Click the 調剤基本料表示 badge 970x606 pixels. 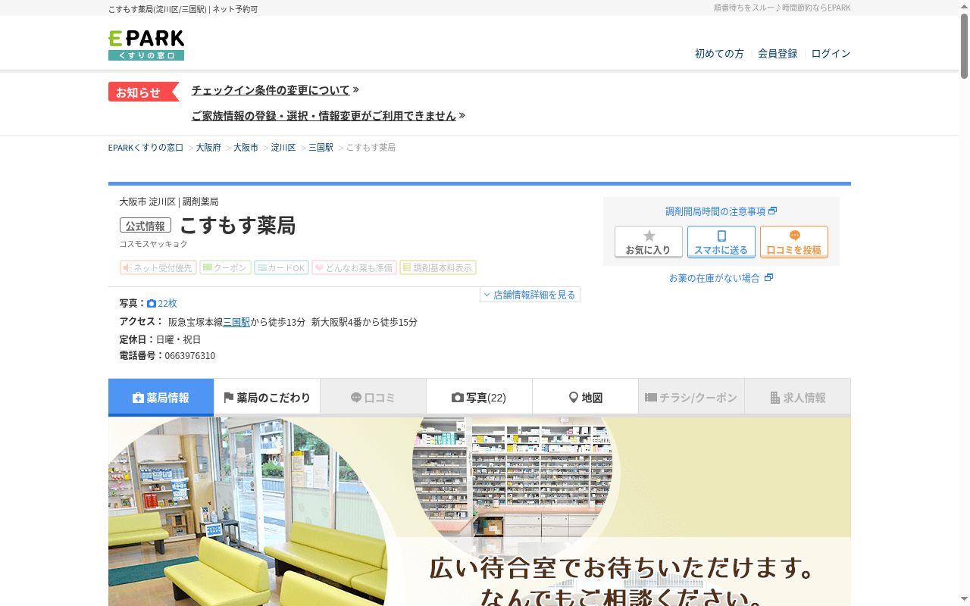coord(438,267)
